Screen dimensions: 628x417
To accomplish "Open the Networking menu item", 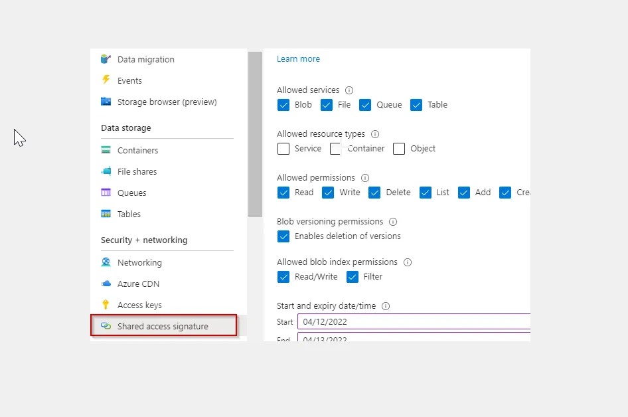I will pos(139,262).
